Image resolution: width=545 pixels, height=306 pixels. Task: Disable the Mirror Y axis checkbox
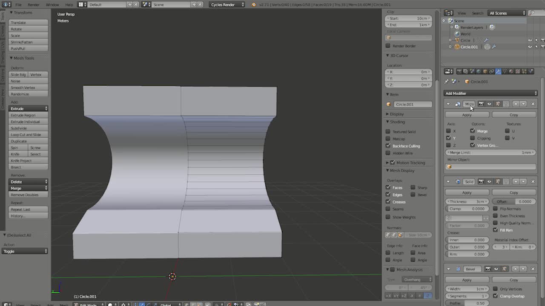448,138
